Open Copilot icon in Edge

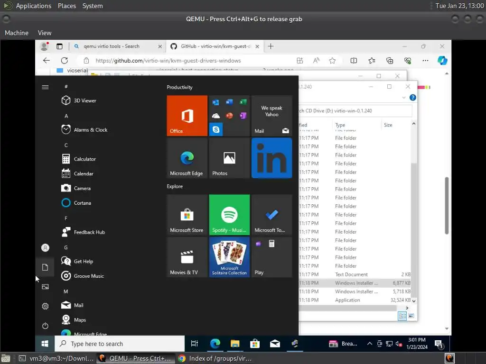pyautogui.click(x=442, y=61)
